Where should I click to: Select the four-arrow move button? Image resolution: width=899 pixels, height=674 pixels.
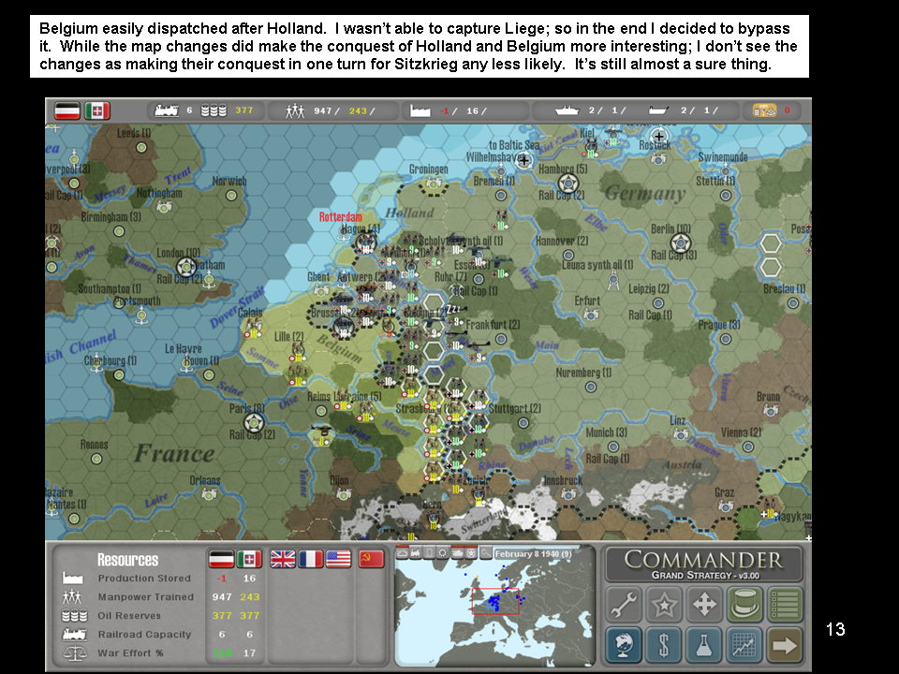point(704,606)
